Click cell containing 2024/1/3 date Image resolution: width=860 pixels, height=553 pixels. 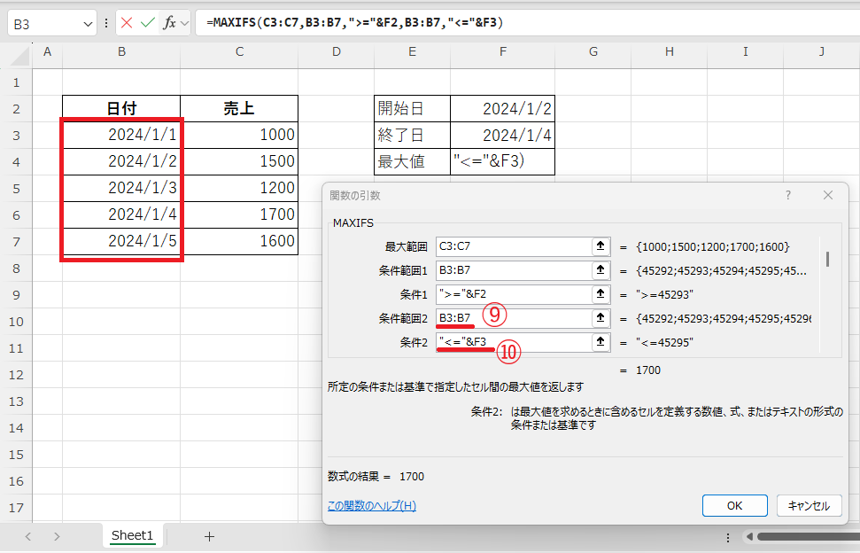point(121,188)
